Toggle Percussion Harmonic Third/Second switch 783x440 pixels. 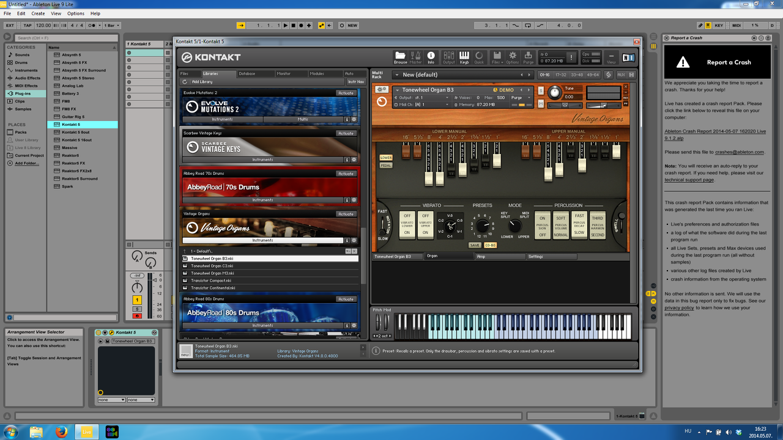pos(598,226)
